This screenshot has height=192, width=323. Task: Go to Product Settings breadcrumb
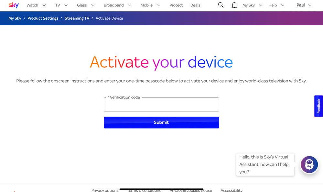[x=43, y=18]
